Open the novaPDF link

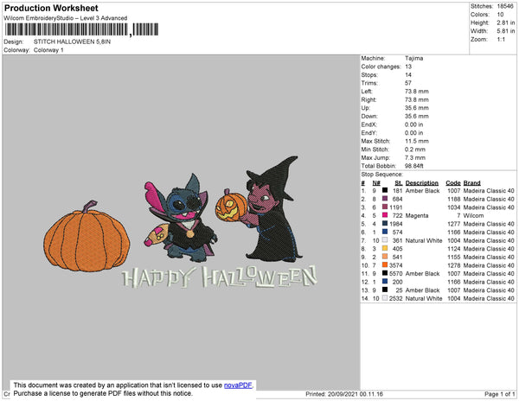click(238, 385)
